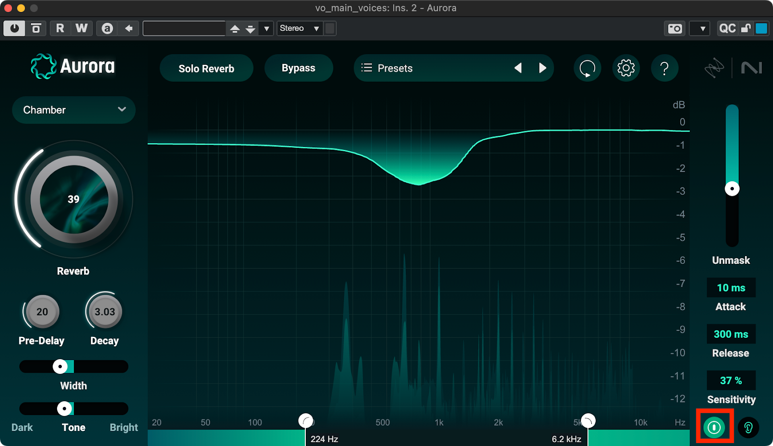
Task: Click the Bright label of Tone slider
Action: pos(124,428)
